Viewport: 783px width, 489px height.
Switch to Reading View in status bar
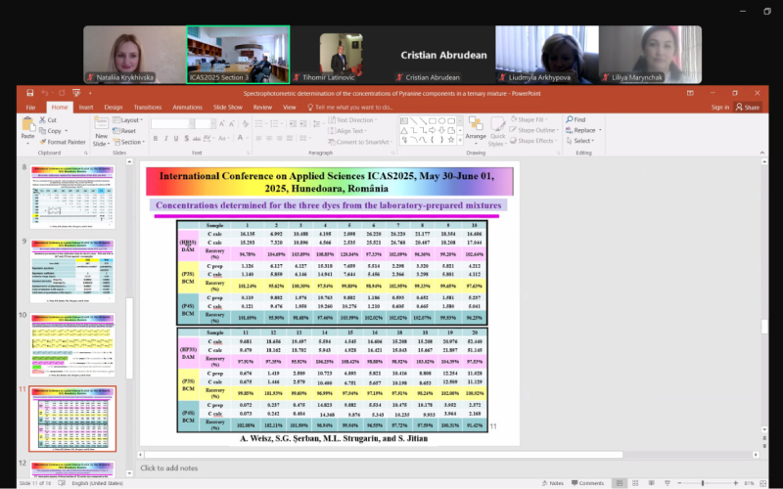click(651, 483)
